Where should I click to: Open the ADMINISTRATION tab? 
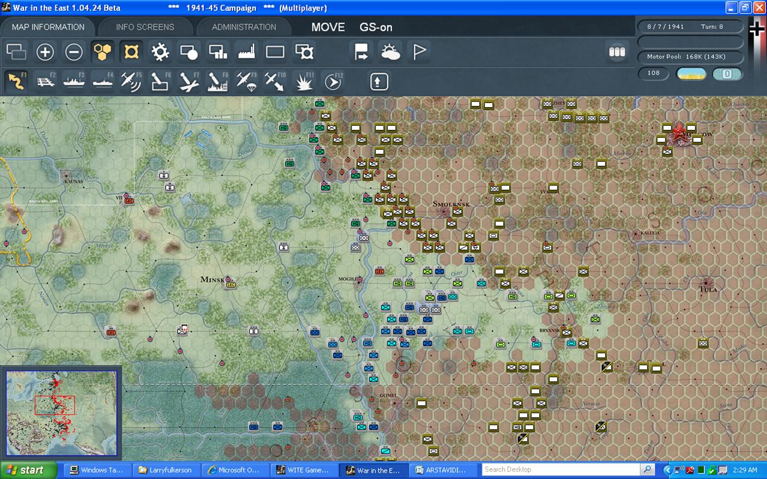(244, 27)
